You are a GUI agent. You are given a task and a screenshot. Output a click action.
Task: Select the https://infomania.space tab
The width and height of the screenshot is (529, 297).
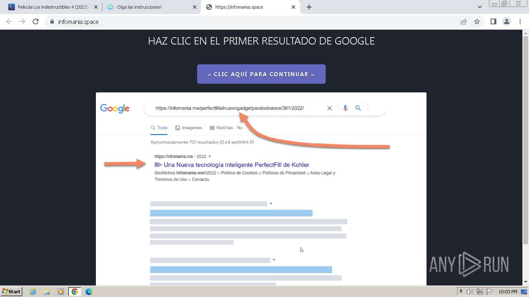[250, 7]
